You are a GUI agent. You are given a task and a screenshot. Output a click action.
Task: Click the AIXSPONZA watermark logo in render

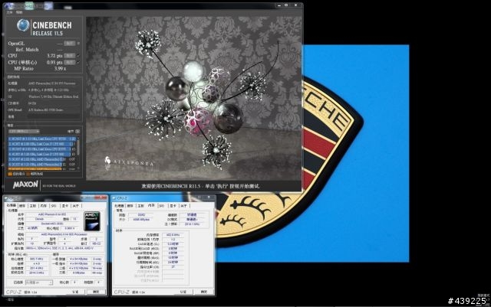(x=129, y=162)
